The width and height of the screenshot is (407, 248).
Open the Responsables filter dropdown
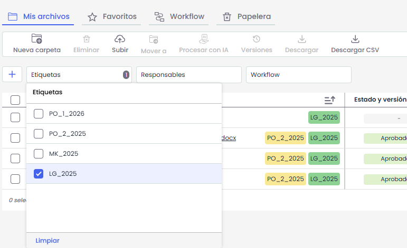point(188,75)
